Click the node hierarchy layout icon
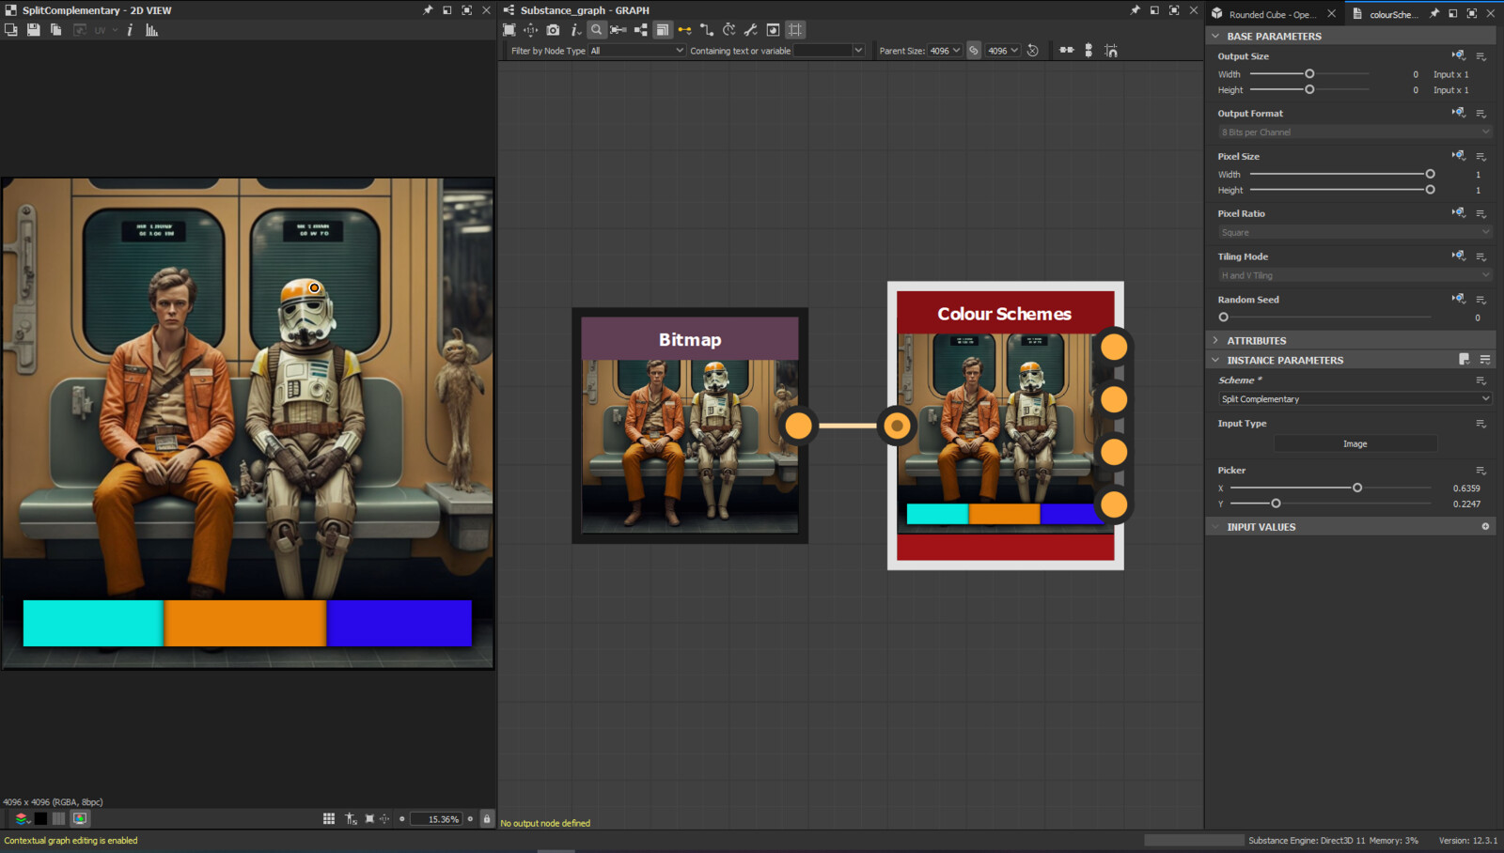 tap(640, 30)
